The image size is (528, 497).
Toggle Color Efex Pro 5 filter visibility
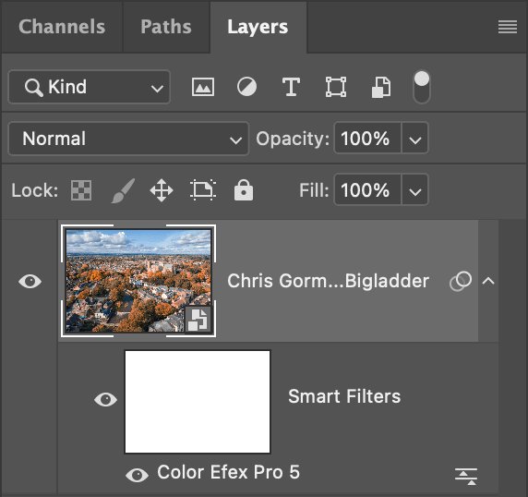(x=137, y=475)
